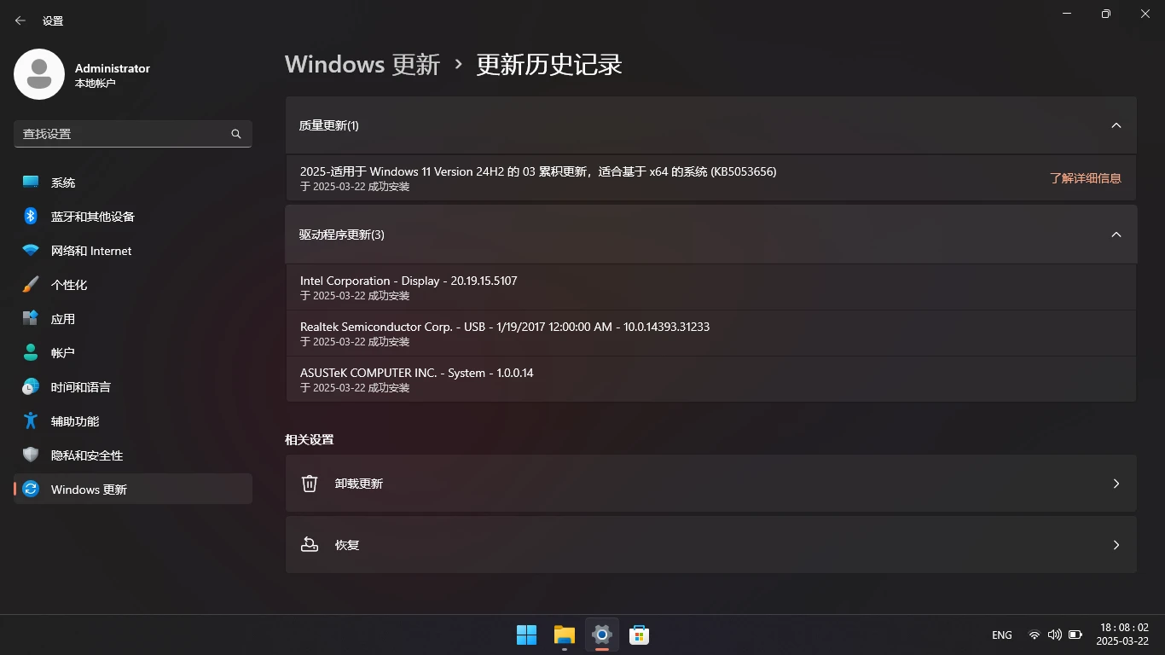This screenshot has width=1165, height=655.
Task: Collapse the 质量更新(1) section chevron
Action: (x=1116, y=125)
